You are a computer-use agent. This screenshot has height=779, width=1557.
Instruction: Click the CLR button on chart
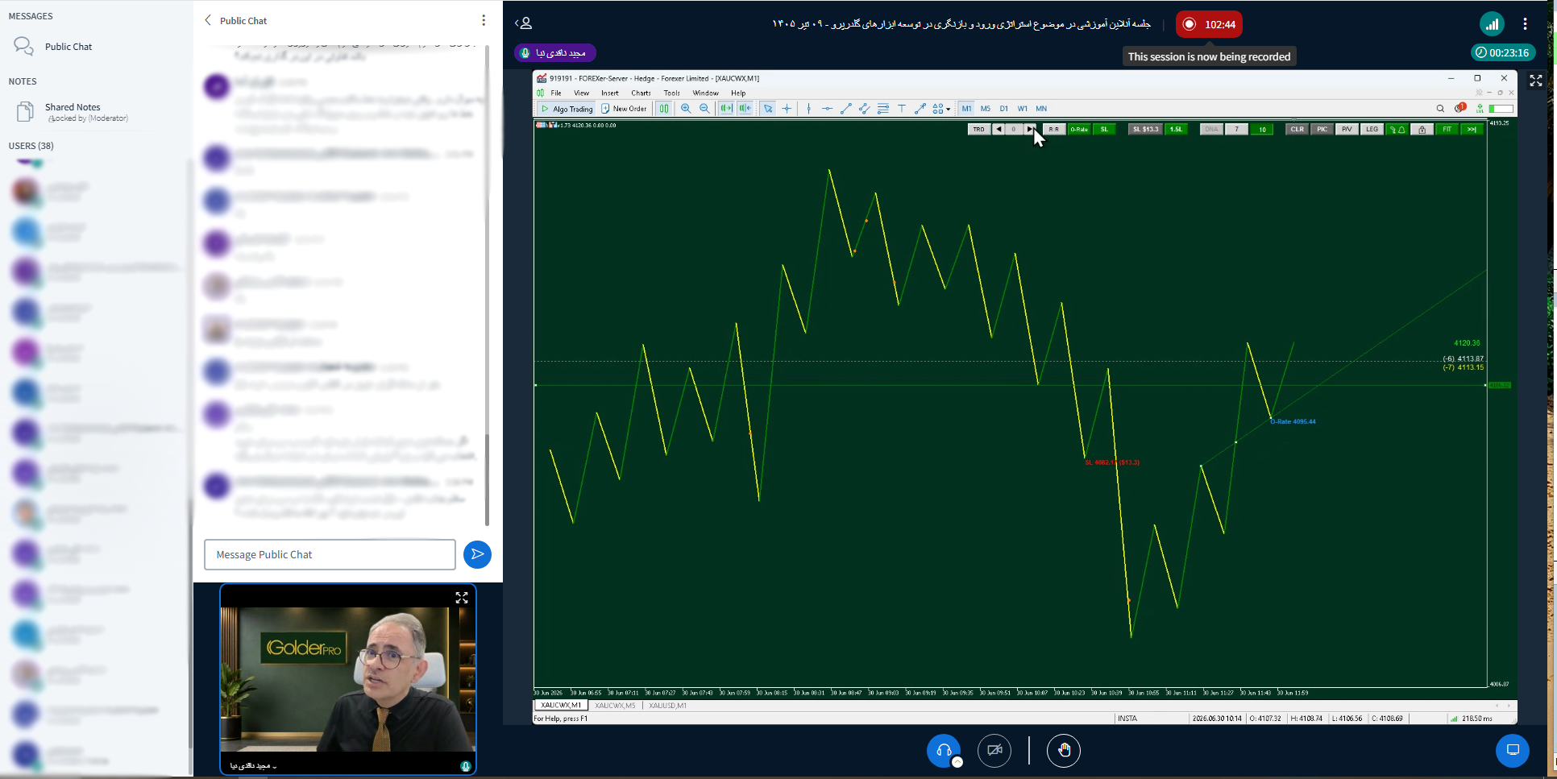(1297, 130)
